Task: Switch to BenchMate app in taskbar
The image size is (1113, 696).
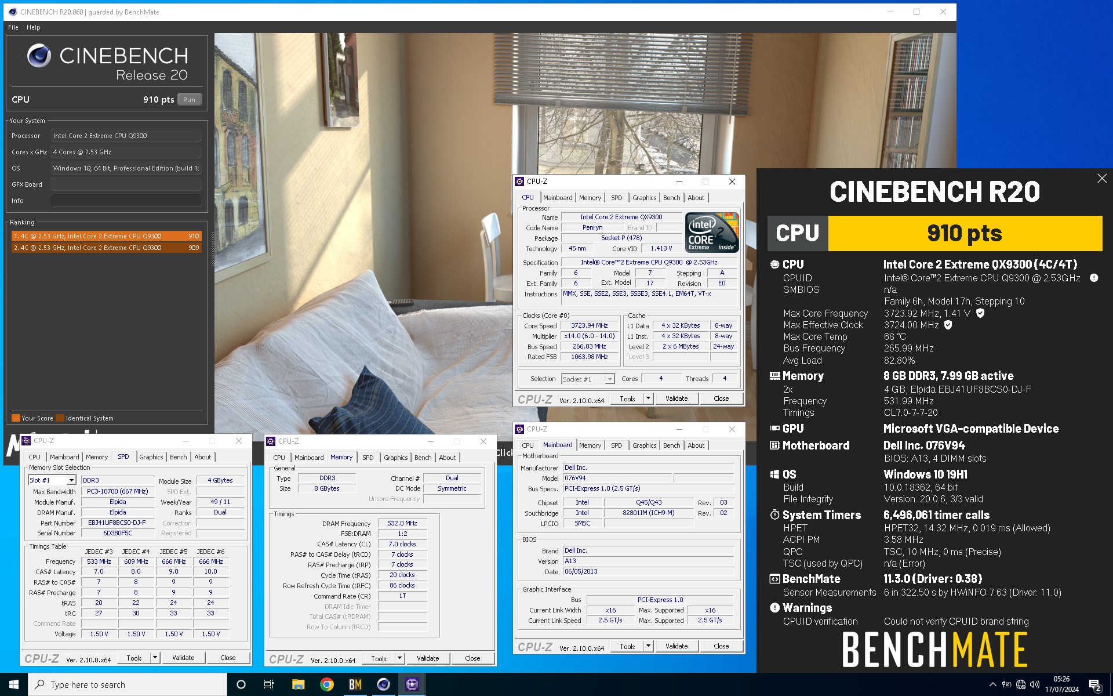Action: tap(355, 684)
